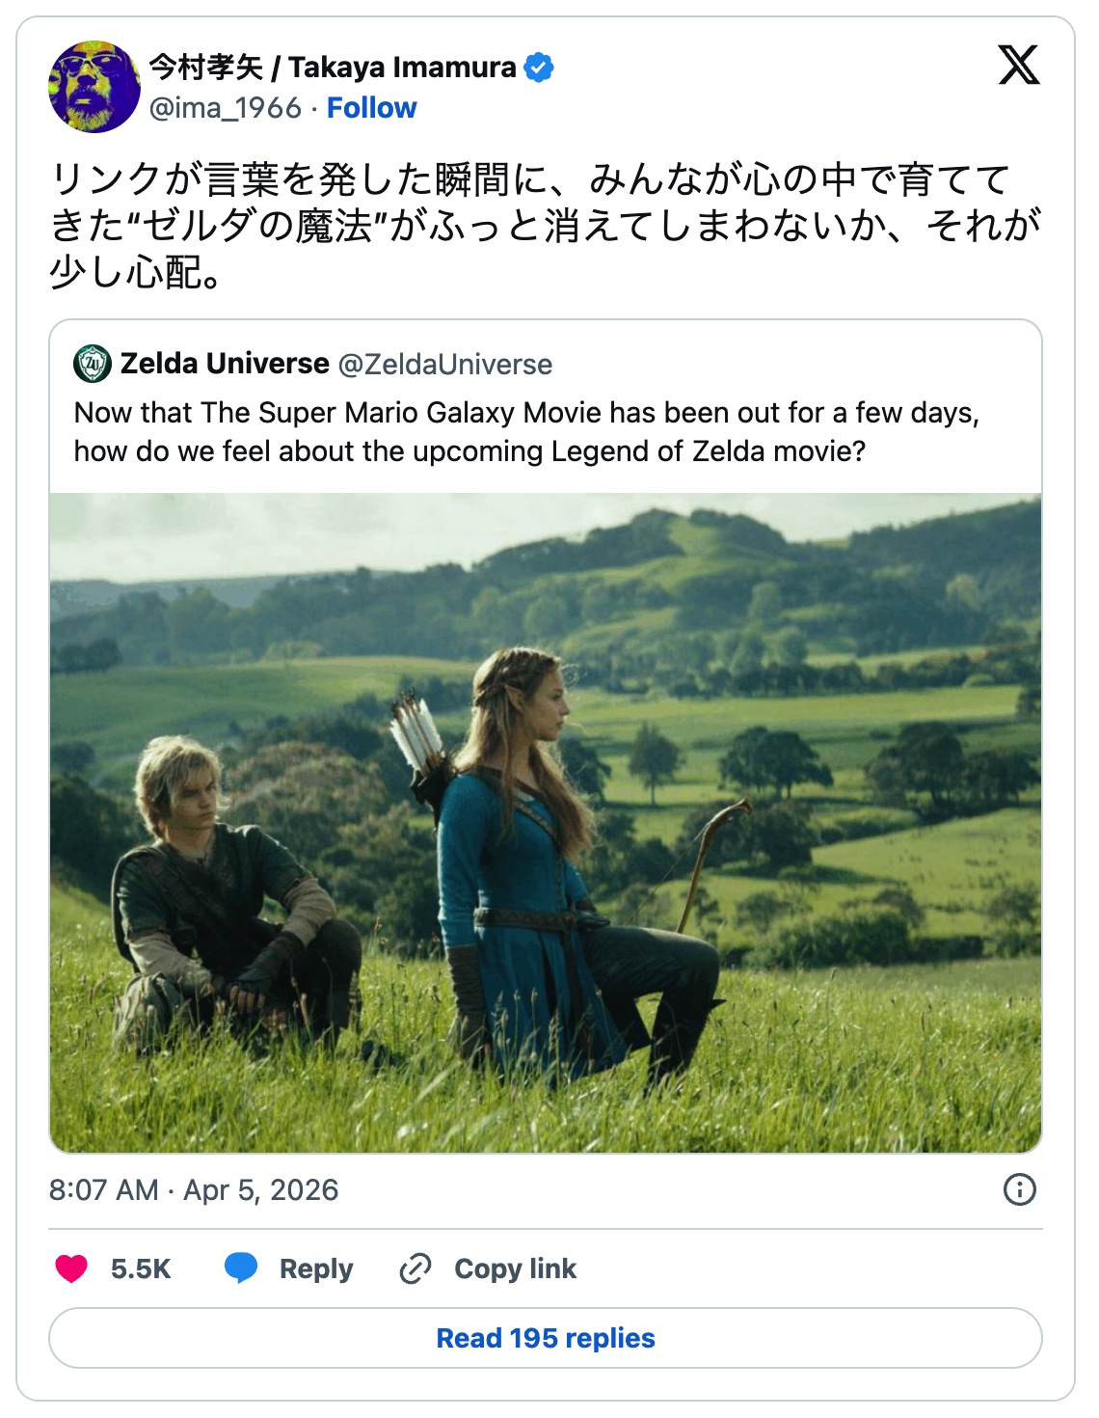
Task: Click the @ZeldaUniverse handle
Action: coord(444,365)
